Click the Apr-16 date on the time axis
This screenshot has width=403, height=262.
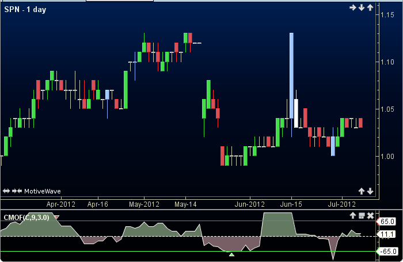pyautogui.click(x=98, y=204)
